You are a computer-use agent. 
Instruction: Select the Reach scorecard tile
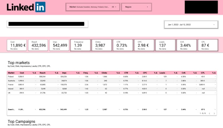tap(38, 45)
